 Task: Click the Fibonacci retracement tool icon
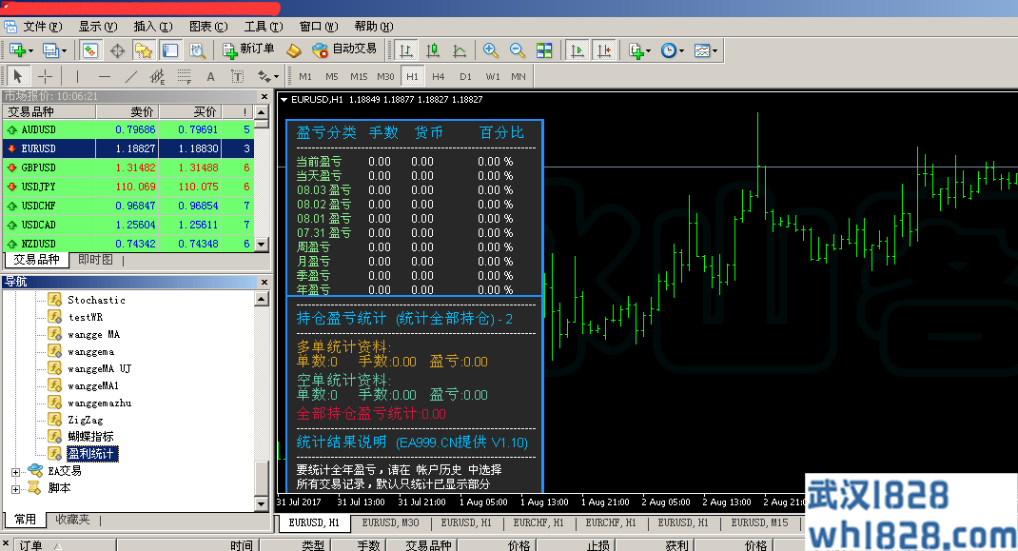(x=184, y=76)
